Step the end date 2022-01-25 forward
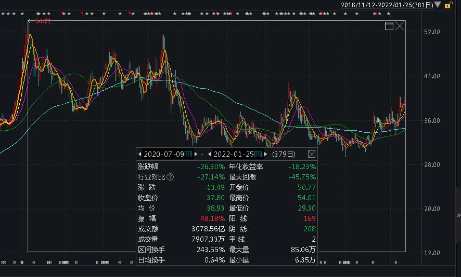Screen dimensions: 461x277 click(x=265, y=154)
